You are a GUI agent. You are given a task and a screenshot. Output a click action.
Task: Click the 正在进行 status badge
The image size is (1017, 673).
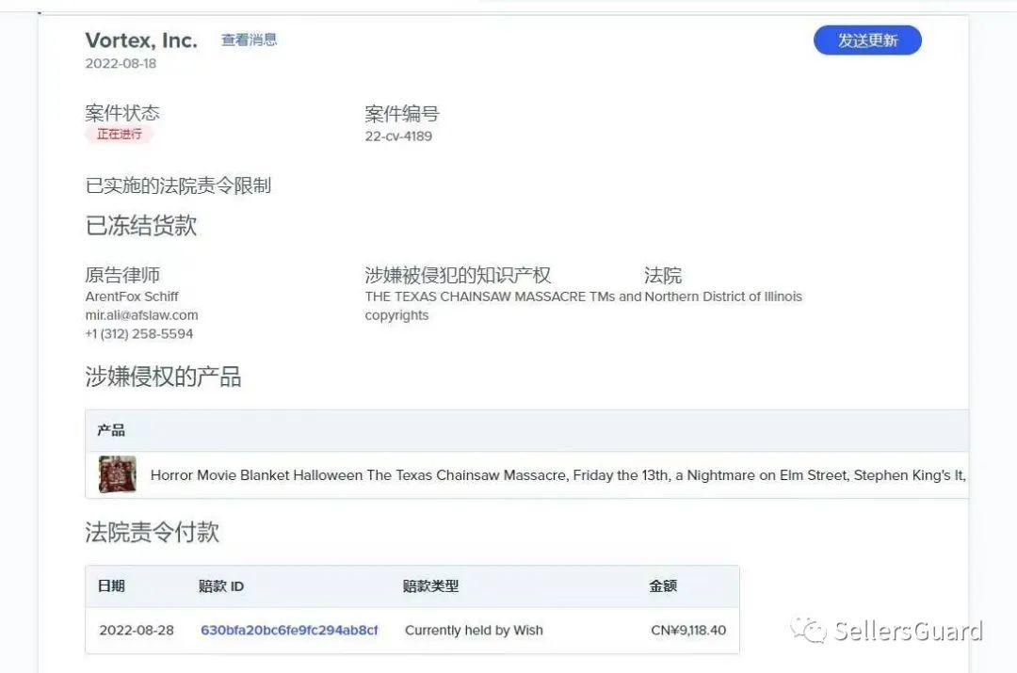tap(120, 135)
